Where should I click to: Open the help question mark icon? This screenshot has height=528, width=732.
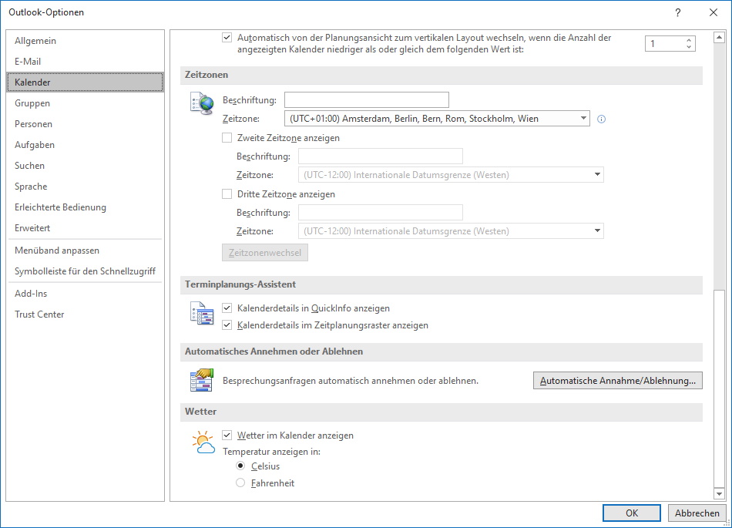678,12
